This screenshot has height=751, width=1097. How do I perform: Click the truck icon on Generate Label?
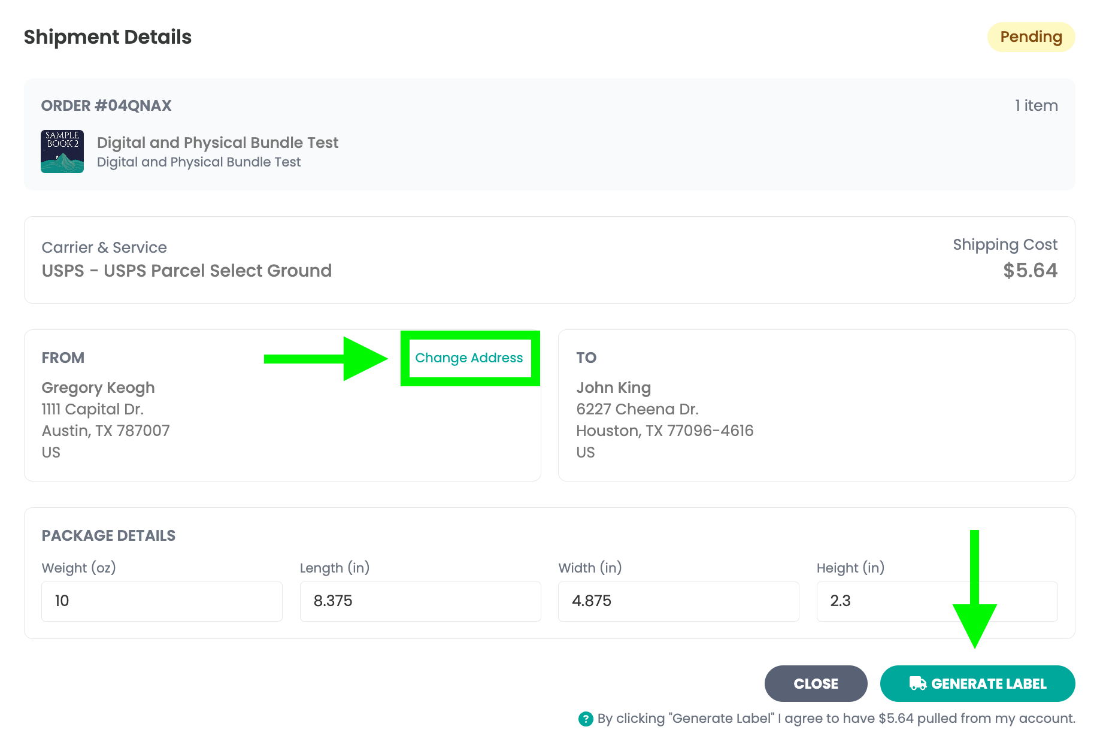917,683
